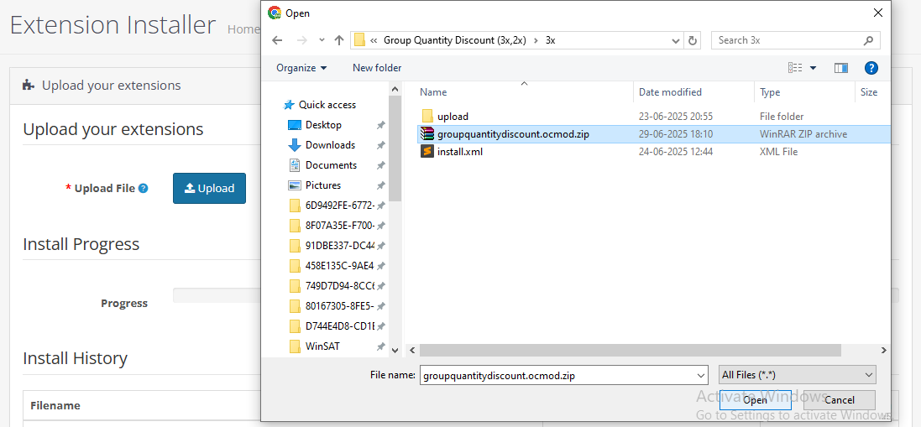This screenshot has width=921, height=427.
Task: Click the Desktop pin icon
Action: (x=380, y=125)
